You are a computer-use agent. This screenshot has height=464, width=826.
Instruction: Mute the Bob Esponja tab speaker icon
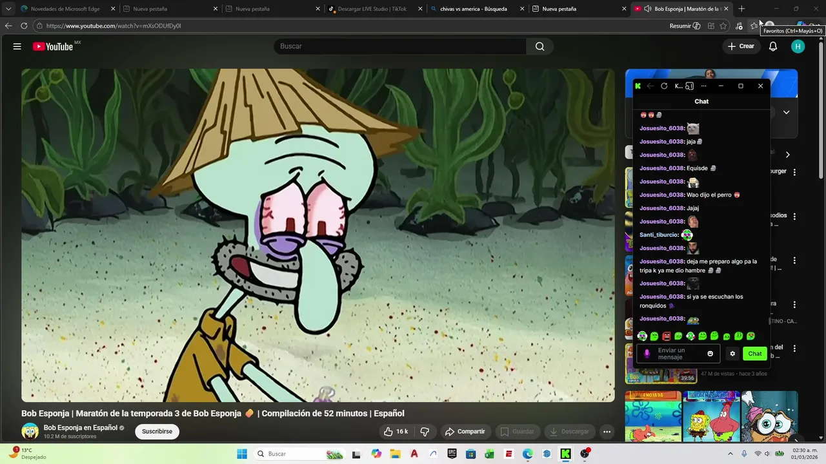point(647,9)
